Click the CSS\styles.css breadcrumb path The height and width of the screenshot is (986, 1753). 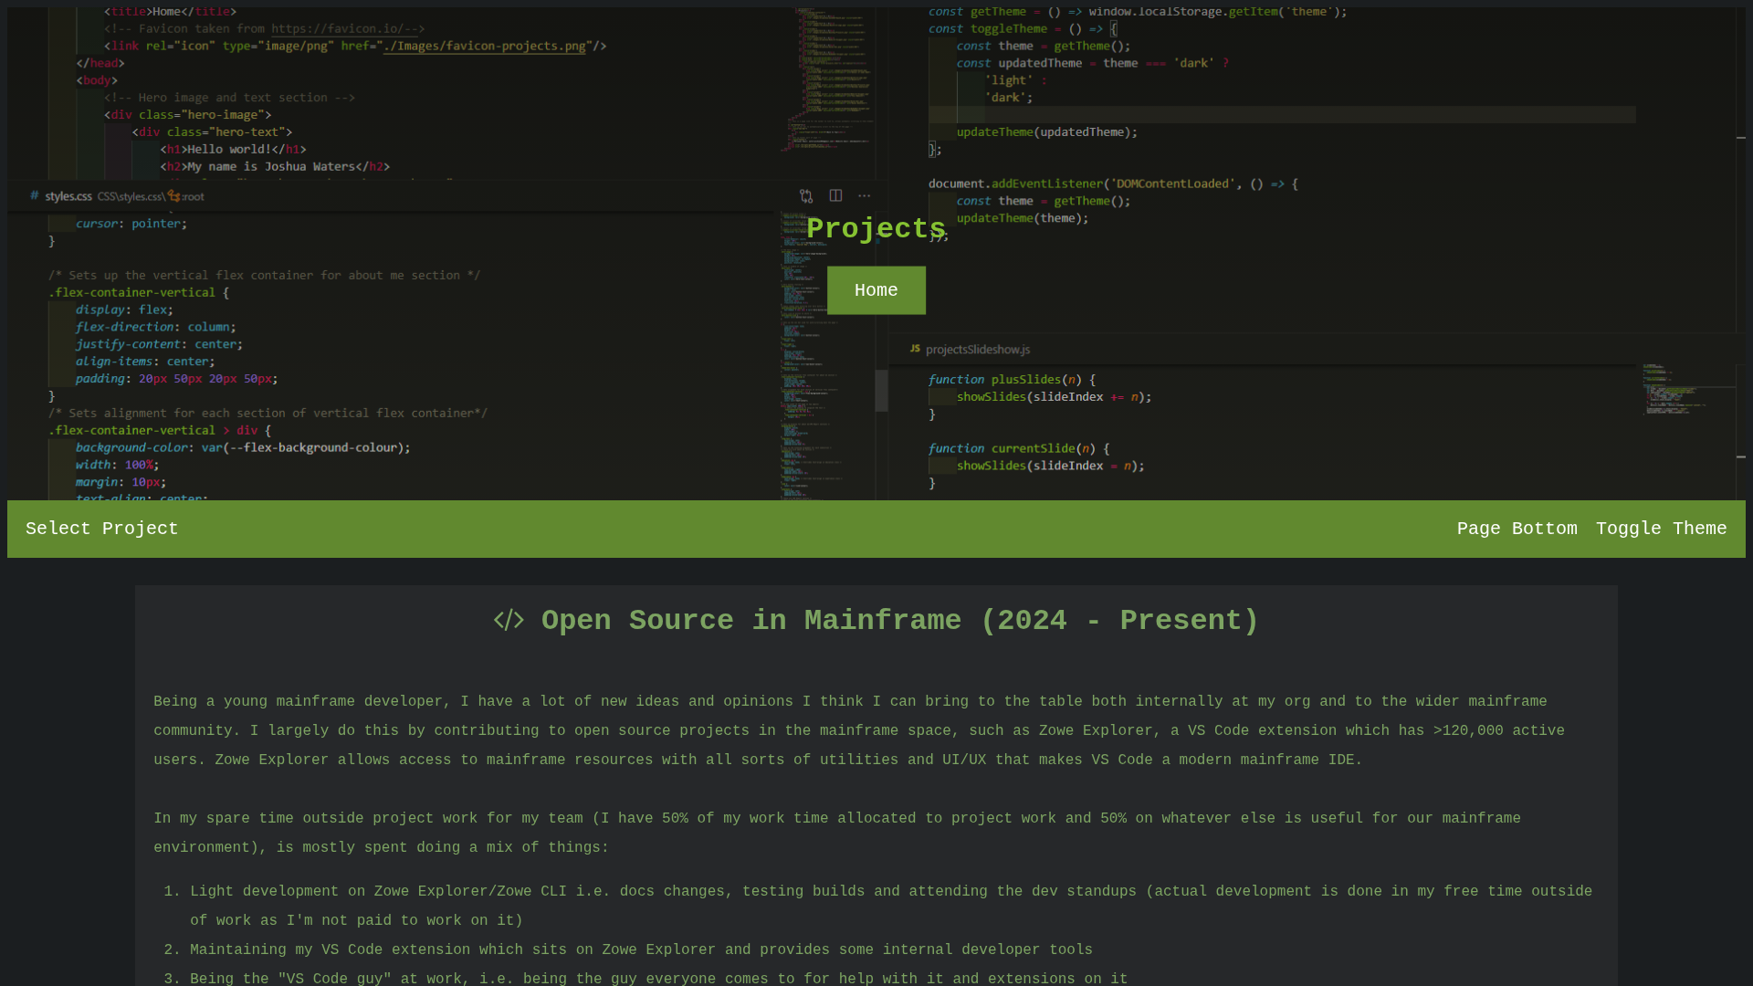pos(130,196)
